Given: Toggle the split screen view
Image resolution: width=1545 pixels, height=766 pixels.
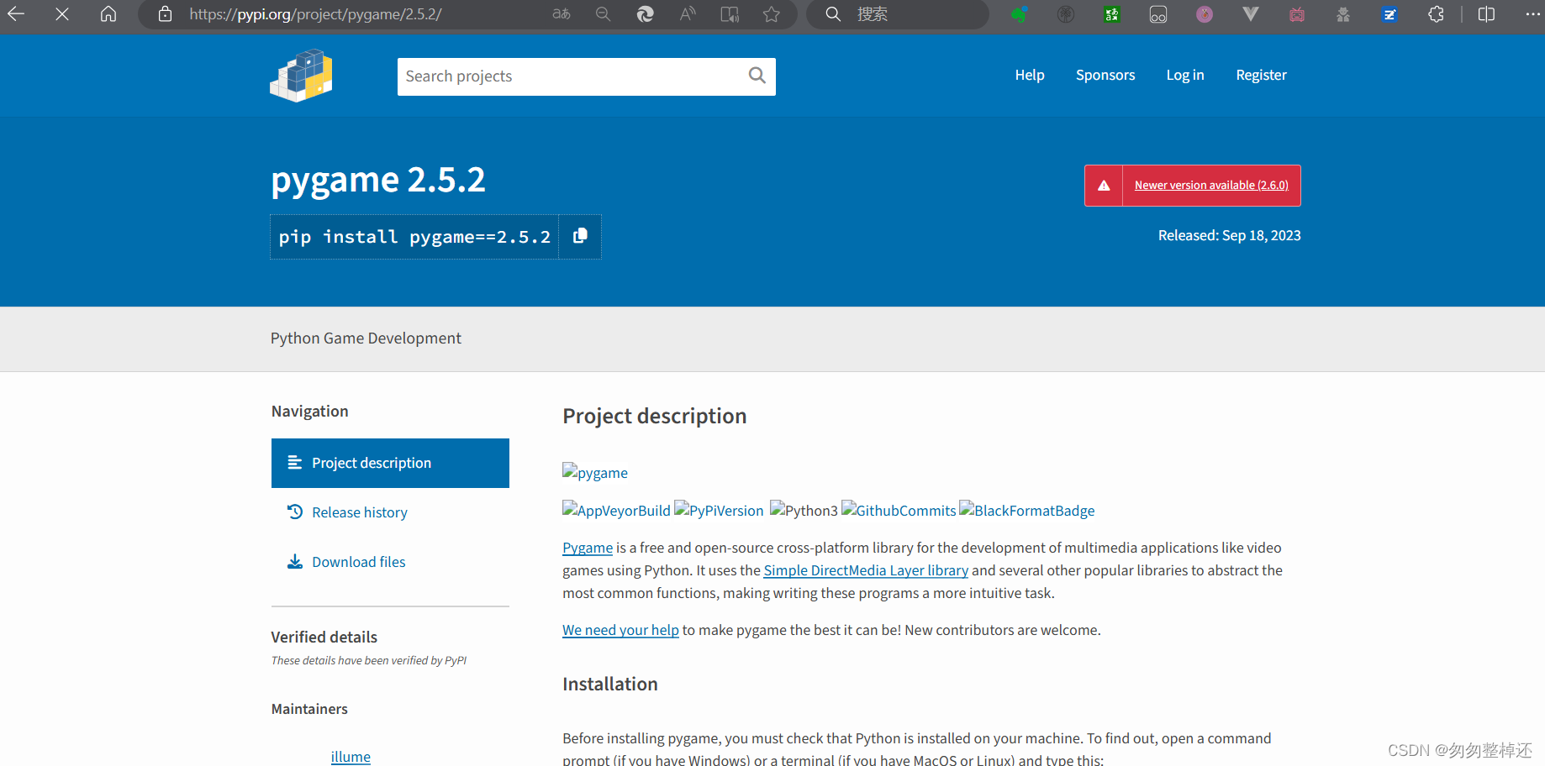Looking at the screenshot, I should pos(1486,14).
